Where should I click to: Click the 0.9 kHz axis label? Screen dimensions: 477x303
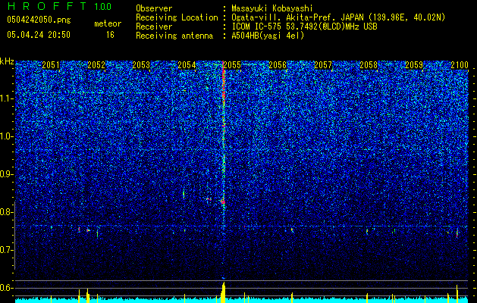pyautogui.click(x=7, y=174)
